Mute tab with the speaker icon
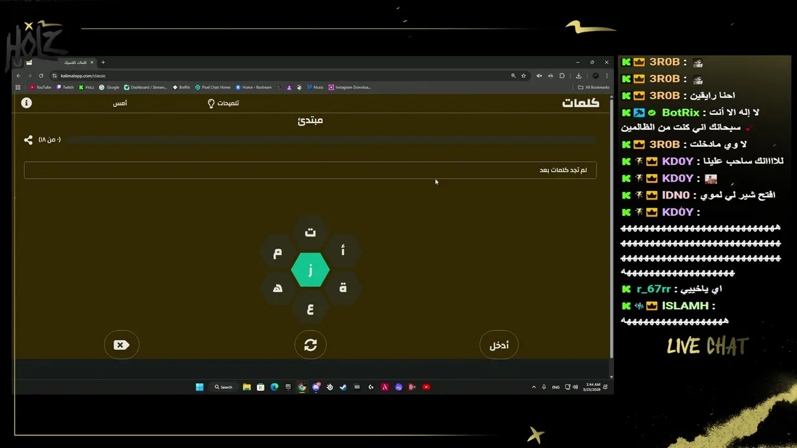This screenshot has width=797, height=448. tap(539, 76)
